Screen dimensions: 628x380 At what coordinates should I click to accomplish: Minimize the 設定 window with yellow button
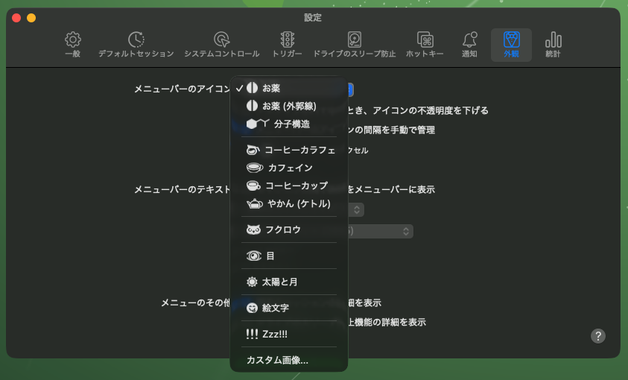point(31,18)
